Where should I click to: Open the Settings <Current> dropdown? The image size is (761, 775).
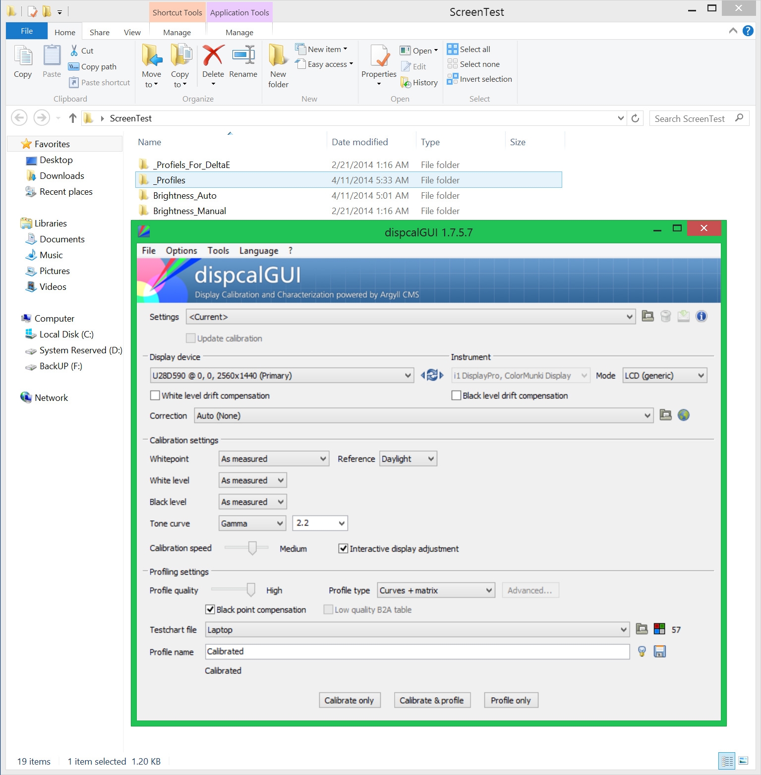pos(410,317)
